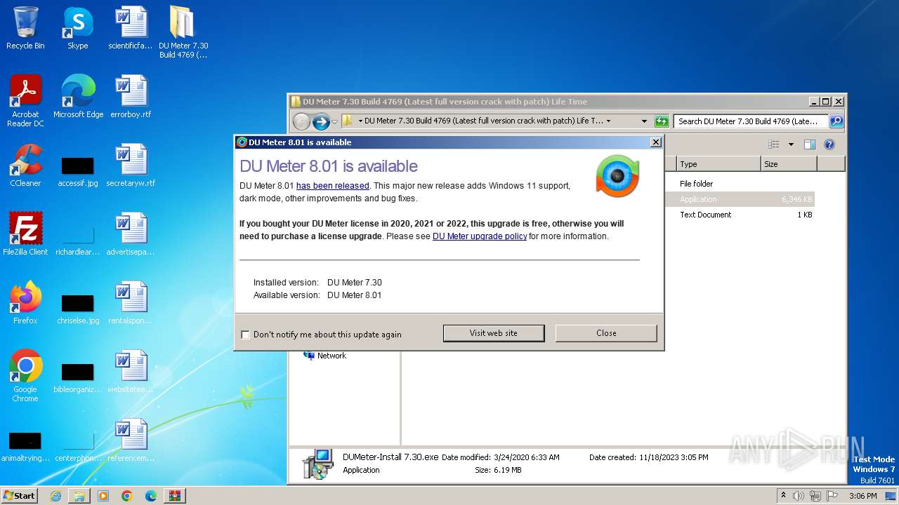Viewport: 899px width, 505px height.
Task: Open secretaryw.rtf desktop document
Action: [131, 166]
